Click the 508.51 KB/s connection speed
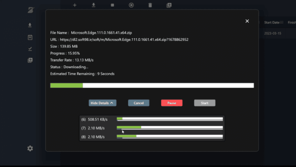The image size is (296, 167). click(x=97, y=119)
